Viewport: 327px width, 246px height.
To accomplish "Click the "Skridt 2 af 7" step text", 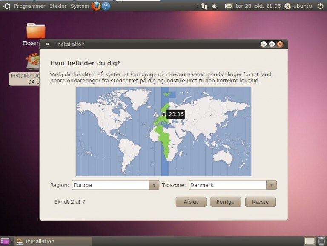I will pyautogui.click(x=70, y=202).
